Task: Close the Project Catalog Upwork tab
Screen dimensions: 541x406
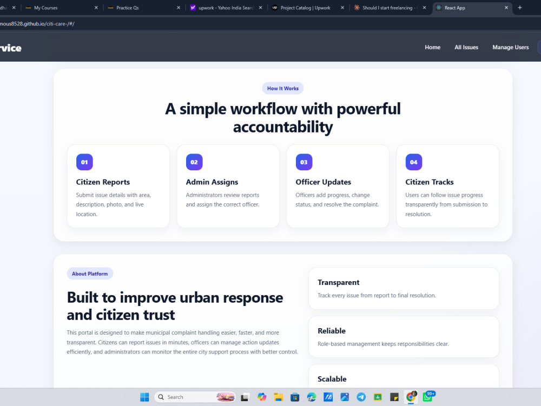Action: (342, 8)
